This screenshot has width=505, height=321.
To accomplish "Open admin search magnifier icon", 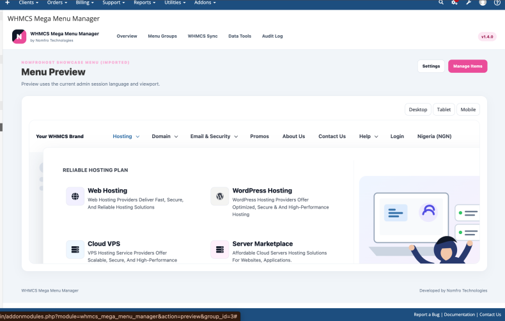I will pos(441,3).
